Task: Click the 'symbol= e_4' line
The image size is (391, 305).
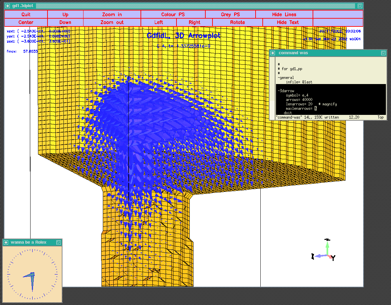Action: click(x=297, y=95)
